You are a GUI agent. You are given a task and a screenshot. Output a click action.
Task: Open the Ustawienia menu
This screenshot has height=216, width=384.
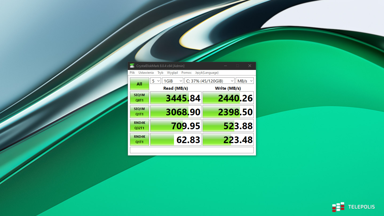pyautogui.click(x=146, y=73)
